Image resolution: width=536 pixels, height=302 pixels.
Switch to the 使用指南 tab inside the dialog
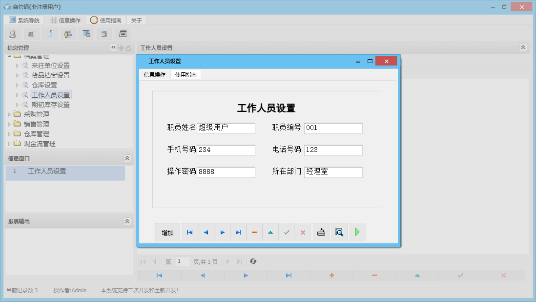[x=186, y=75]
